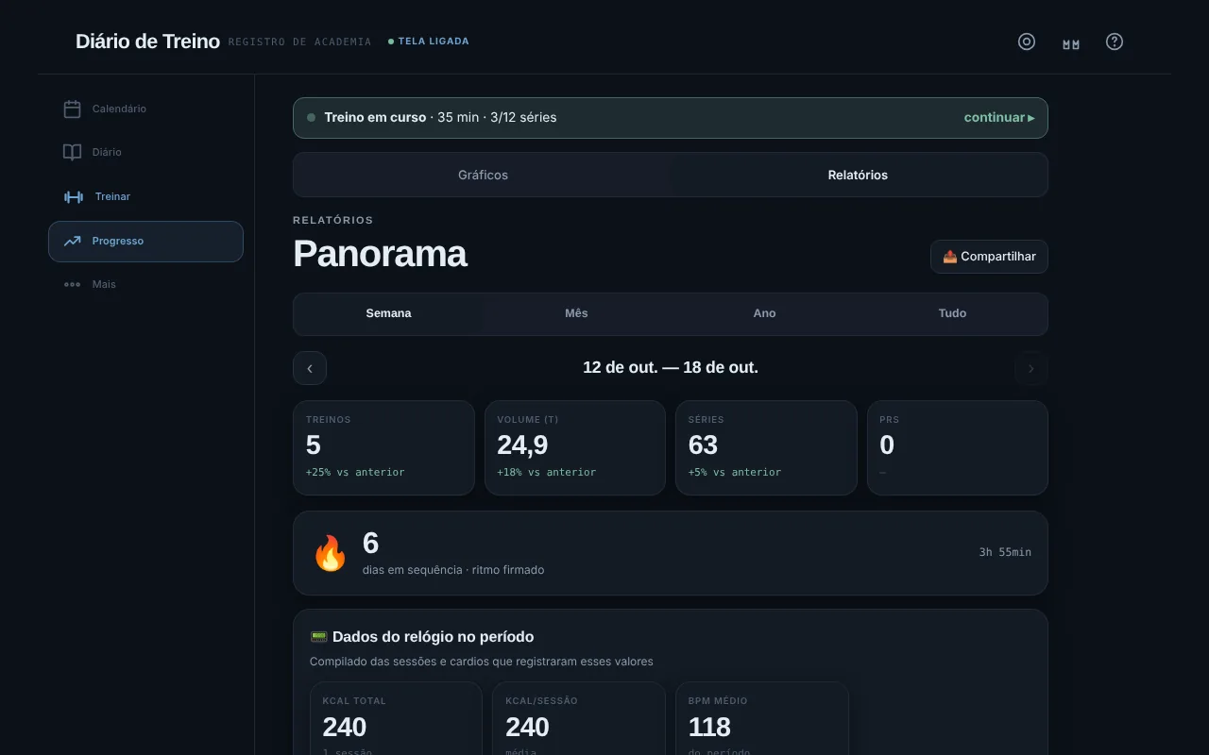Select the Séries card showing 63

click(766, 448)
